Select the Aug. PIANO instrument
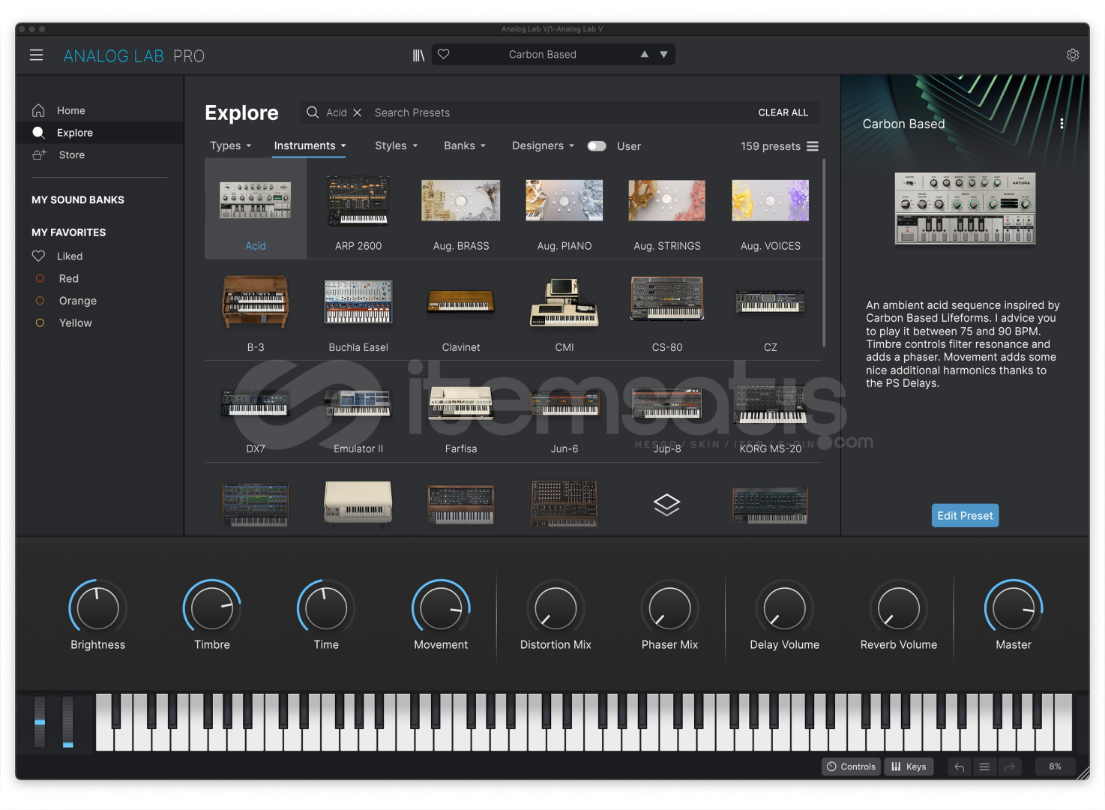Screen dimensions: 1105x810 pos(564,210)
